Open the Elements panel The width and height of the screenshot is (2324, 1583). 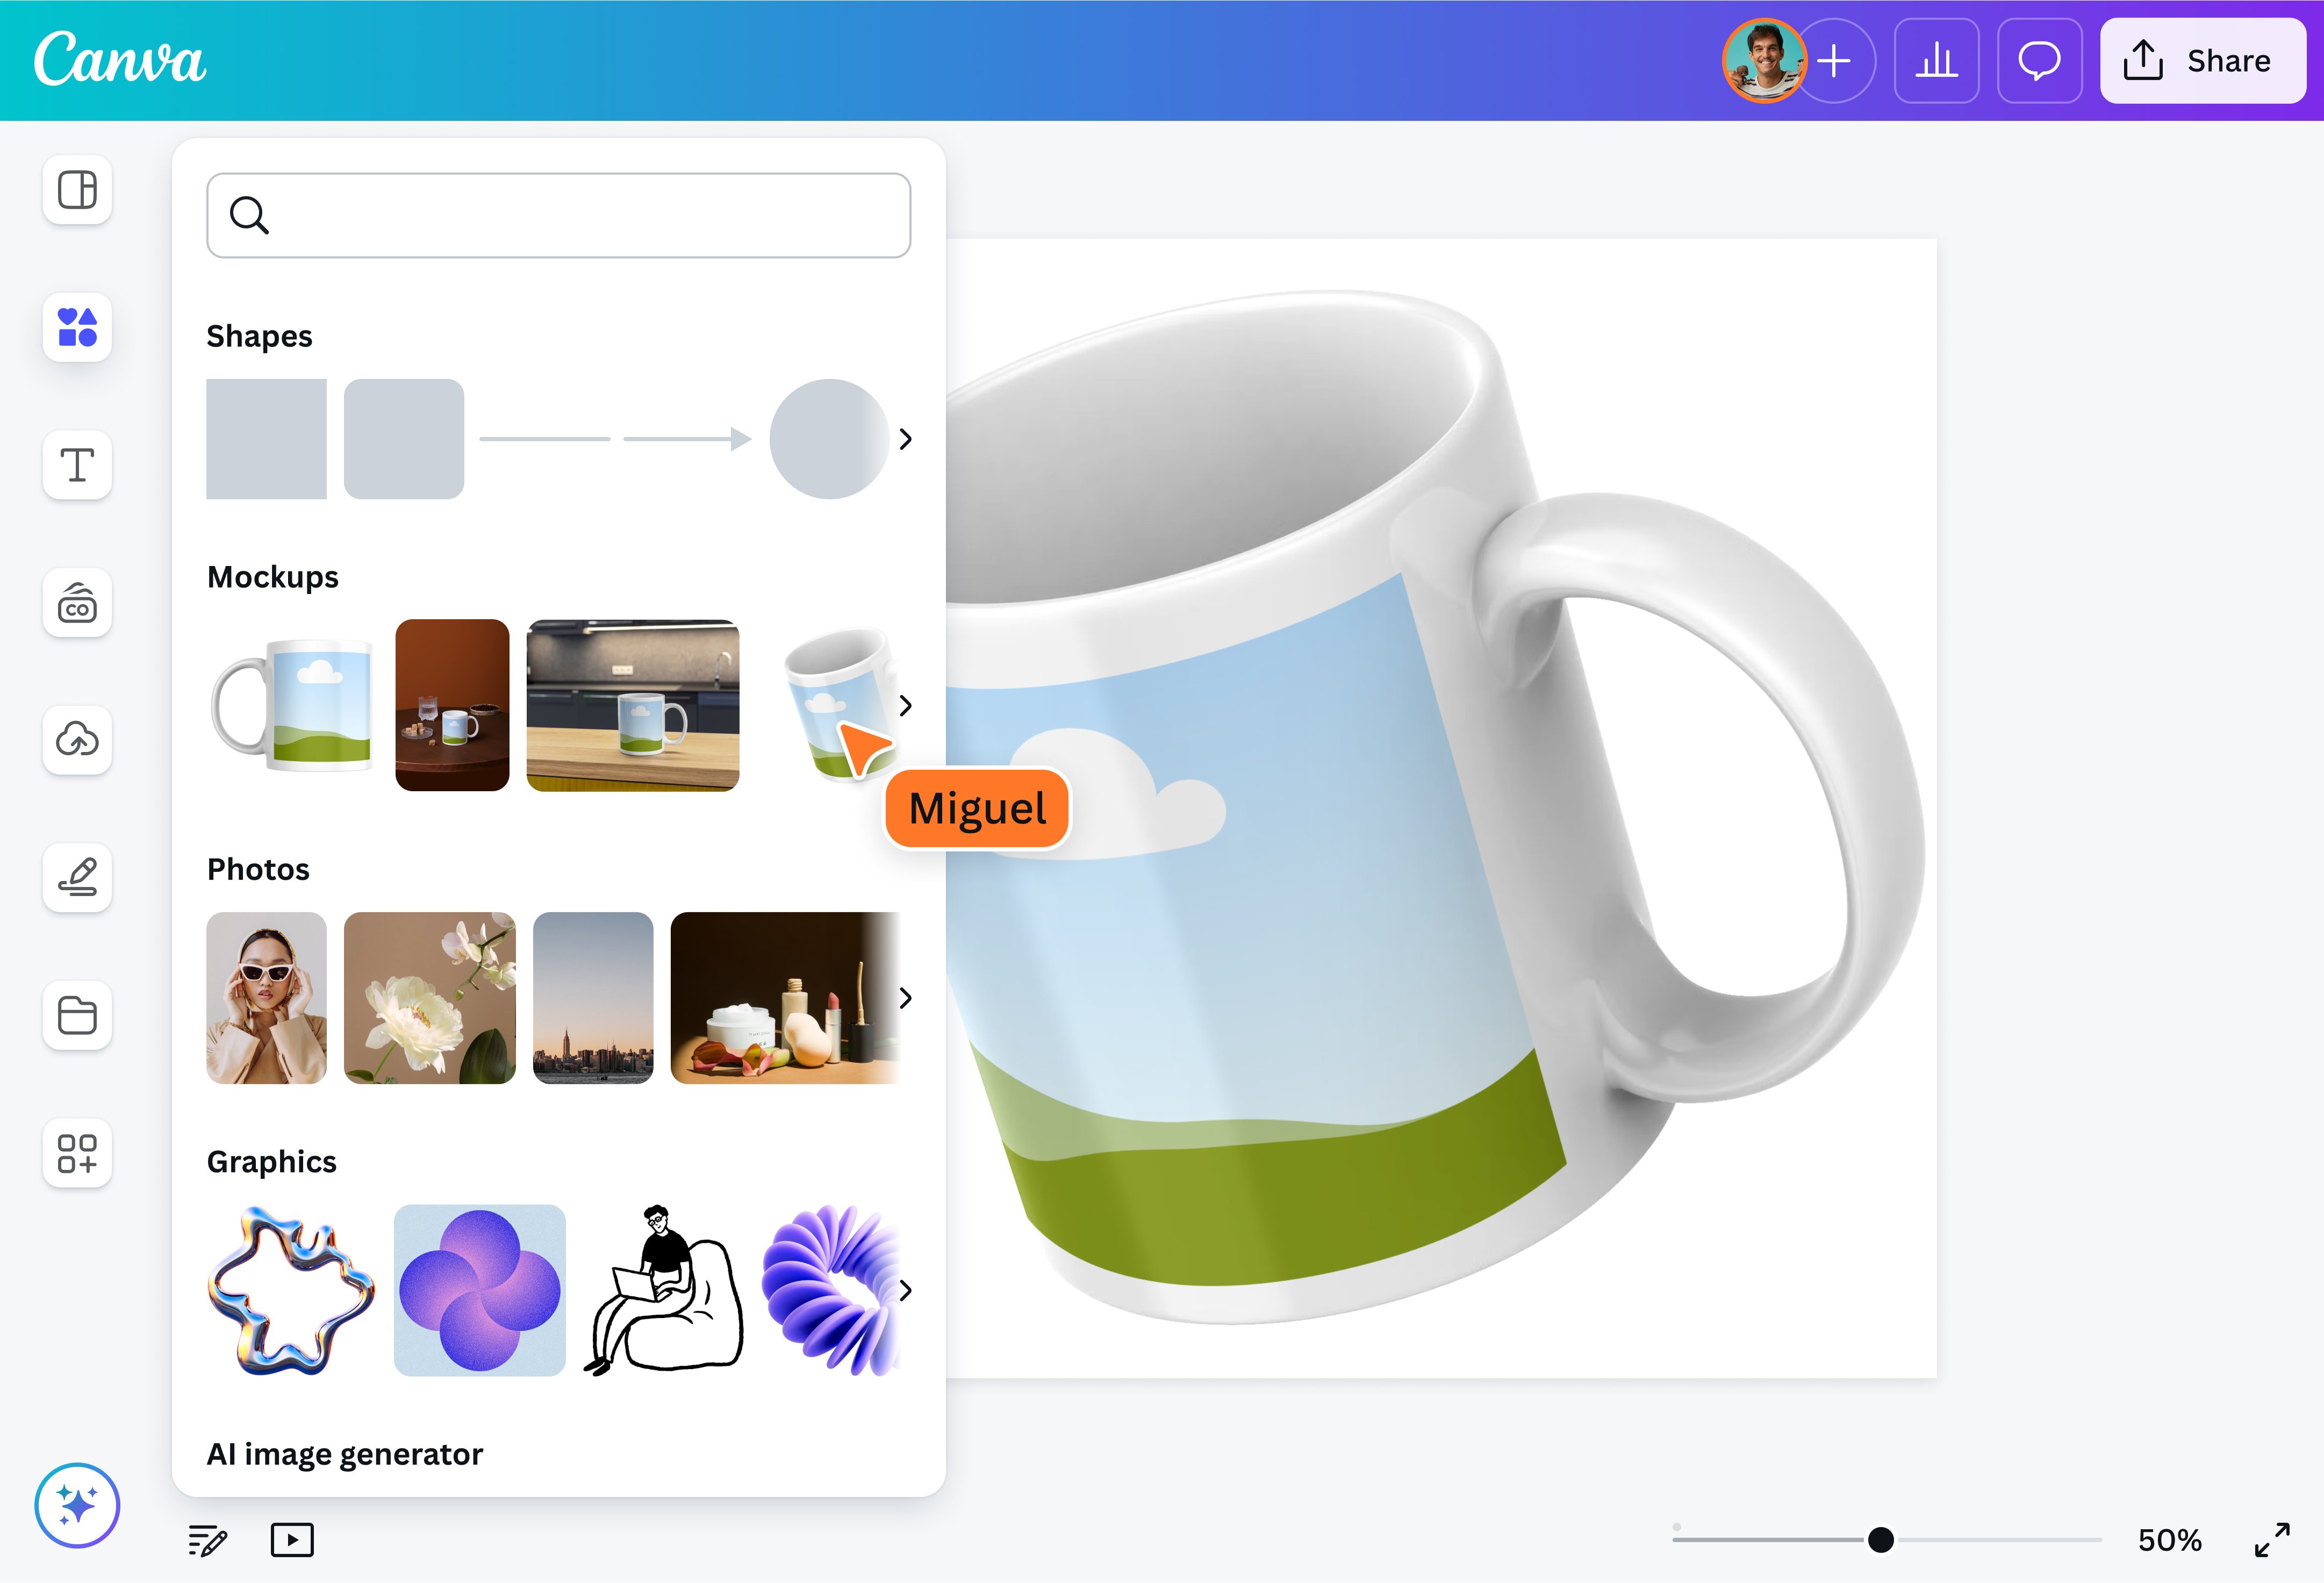coord(77,328)
